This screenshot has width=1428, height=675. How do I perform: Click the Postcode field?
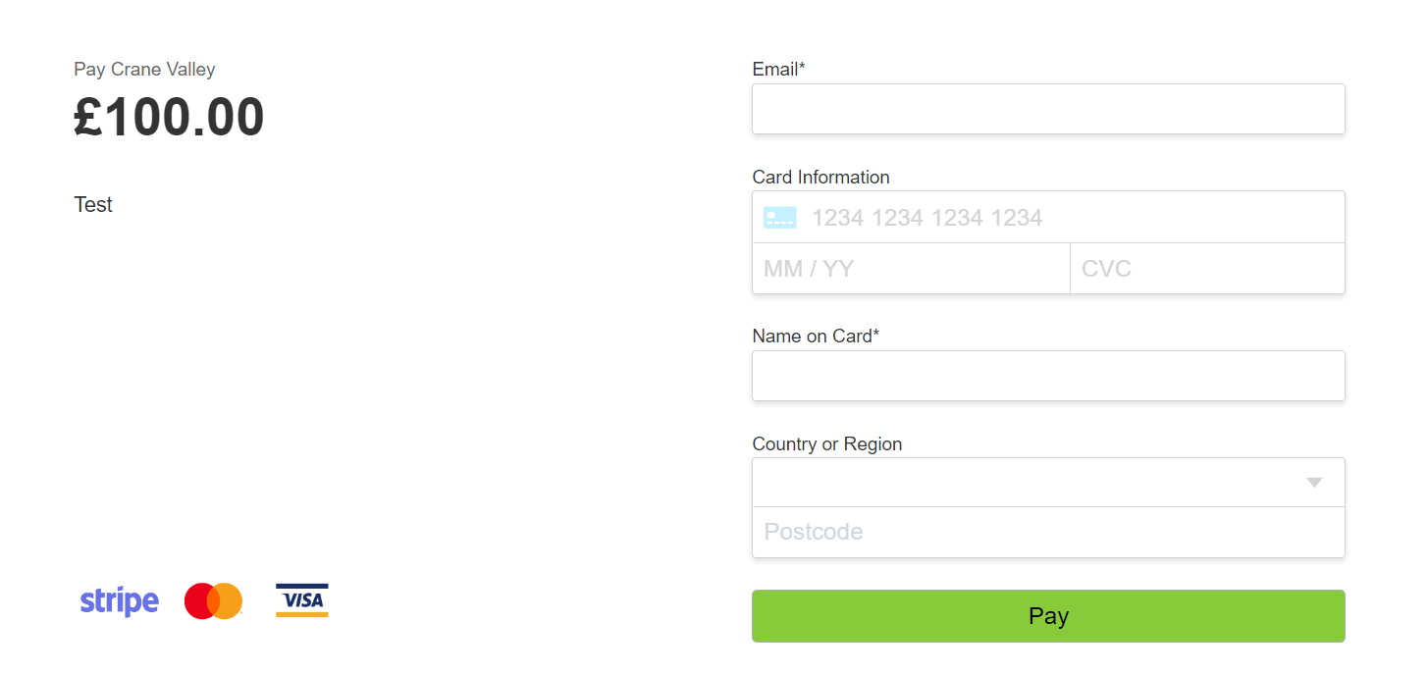(x=1048, y=533)
